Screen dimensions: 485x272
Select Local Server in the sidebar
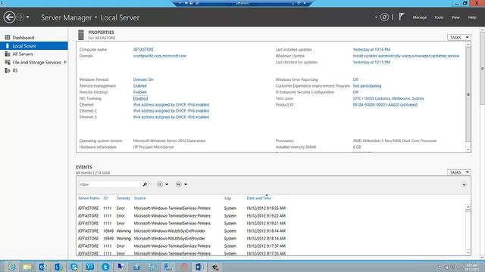coord(34,45)
